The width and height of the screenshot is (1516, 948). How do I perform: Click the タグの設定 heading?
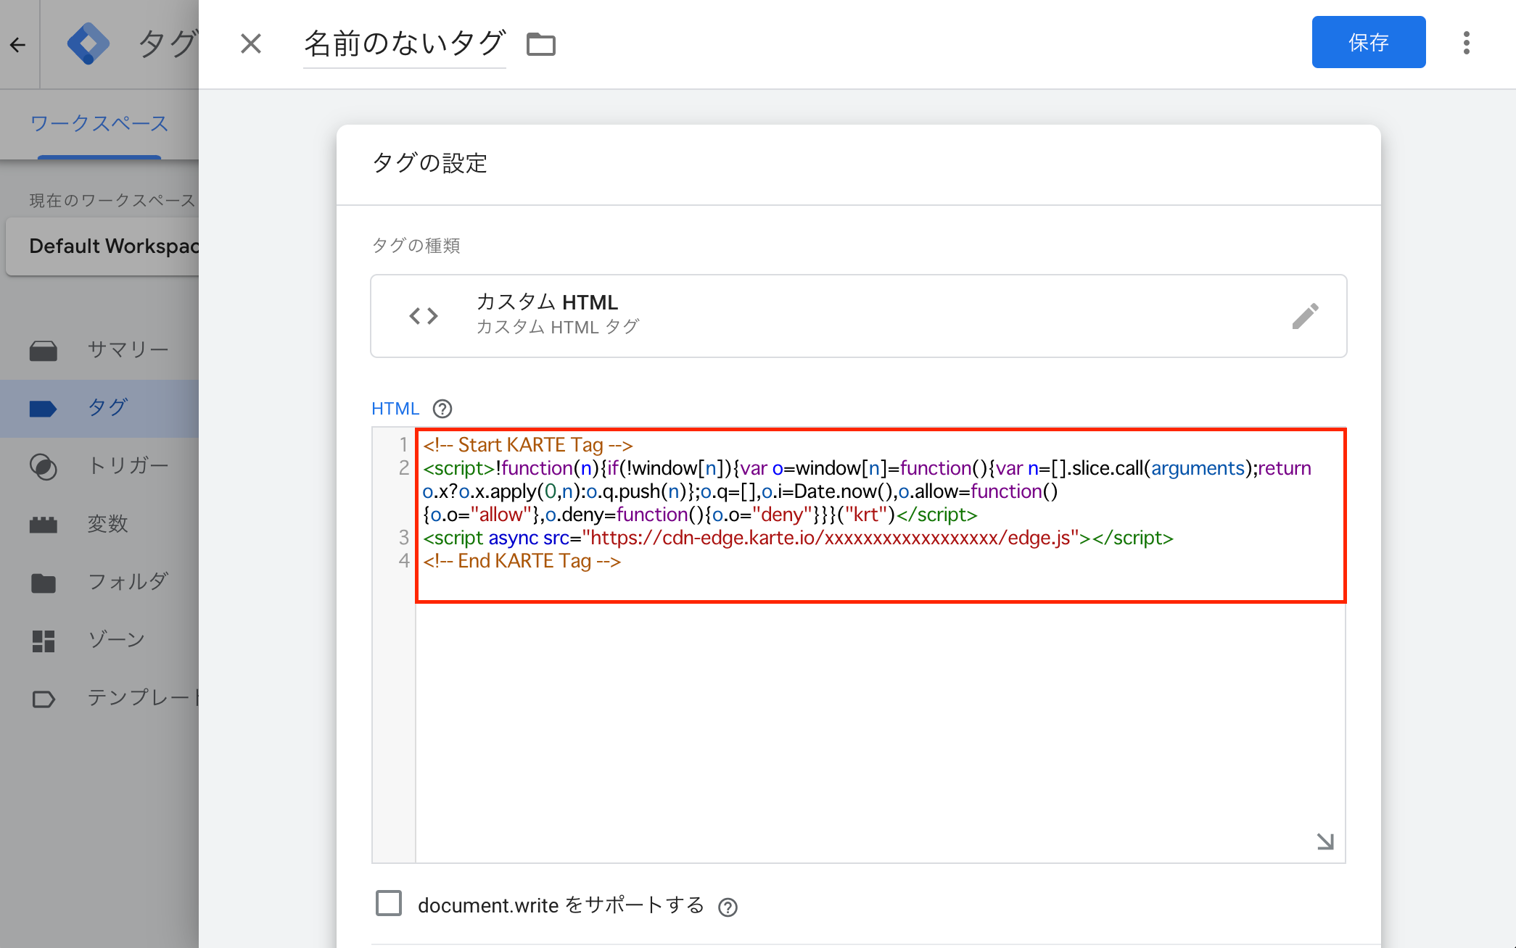[x=429, y=163]
